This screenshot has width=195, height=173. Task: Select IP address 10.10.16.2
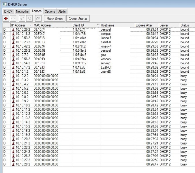pos(23,131)
